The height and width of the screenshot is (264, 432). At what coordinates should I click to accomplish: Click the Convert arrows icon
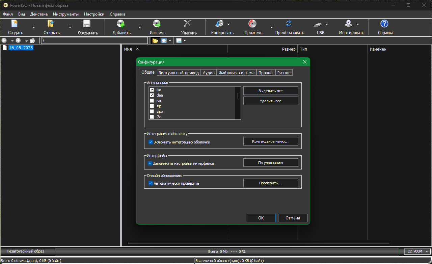pyautogui.click(x=289, y=24)
